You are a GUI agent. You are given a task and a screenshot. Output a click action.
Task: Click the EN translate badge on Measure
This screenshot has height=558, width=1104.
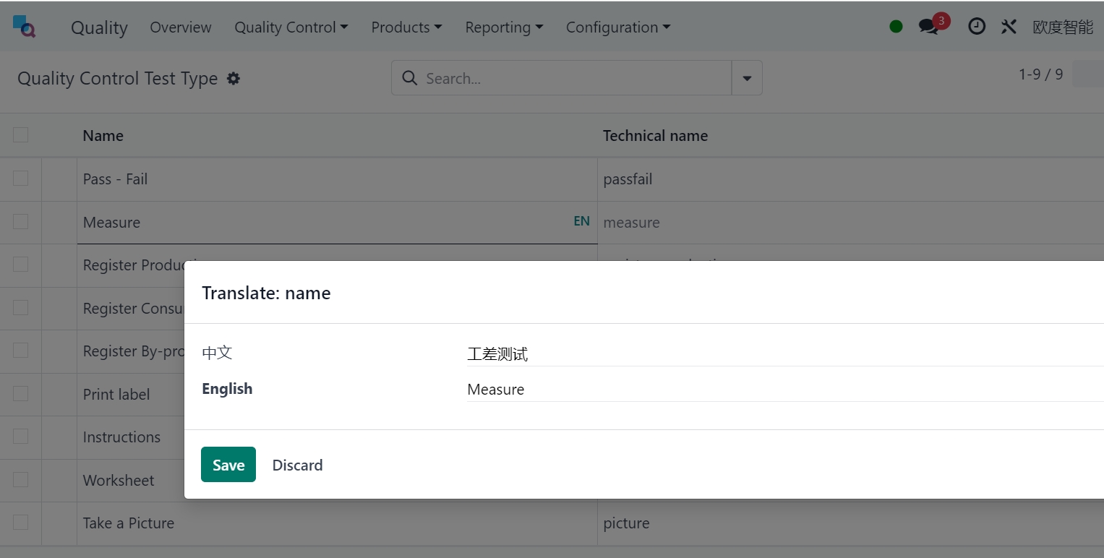click(x=581, y=221)
